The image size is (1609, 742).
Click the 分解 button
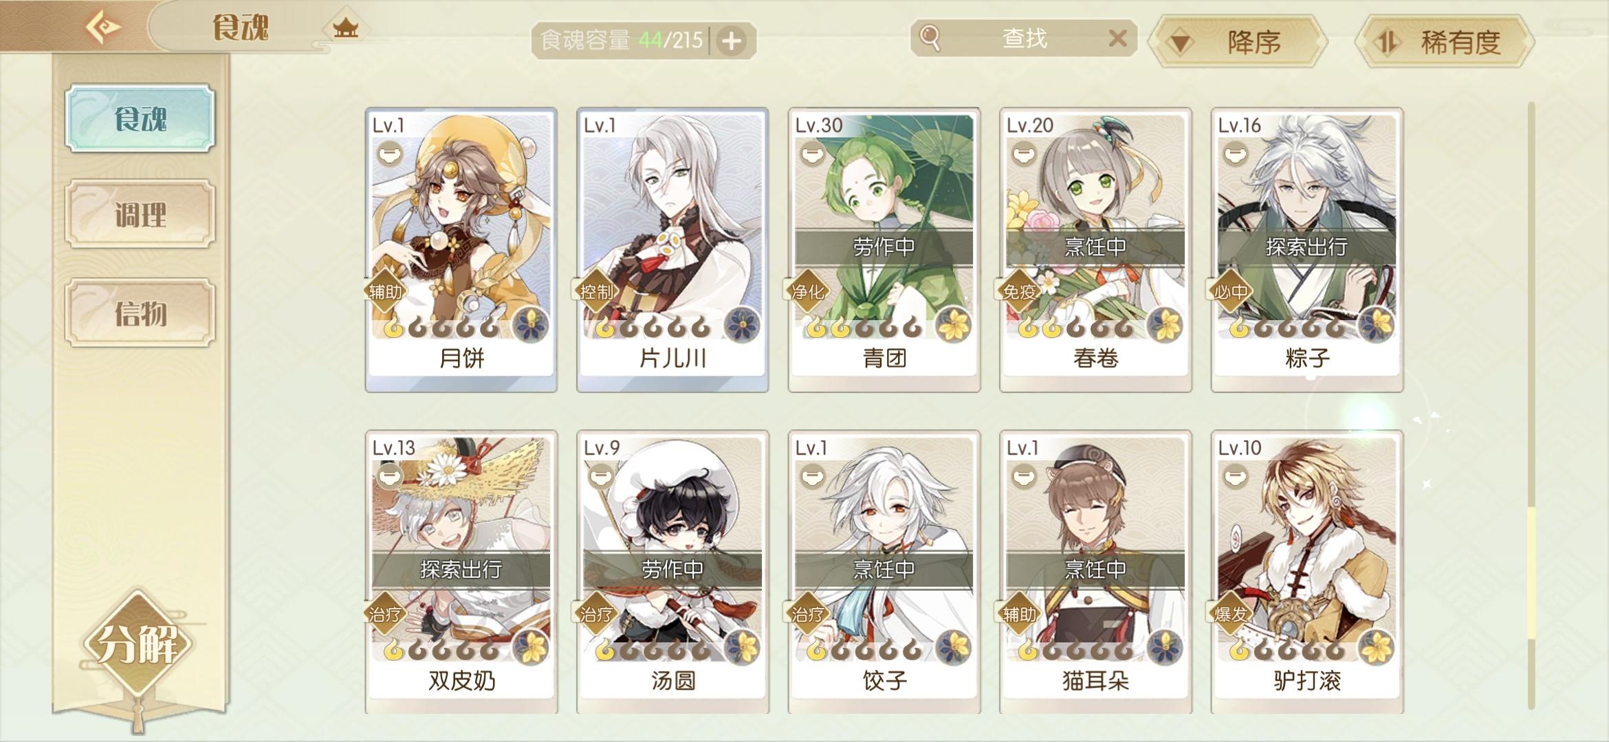coord(138,643)
